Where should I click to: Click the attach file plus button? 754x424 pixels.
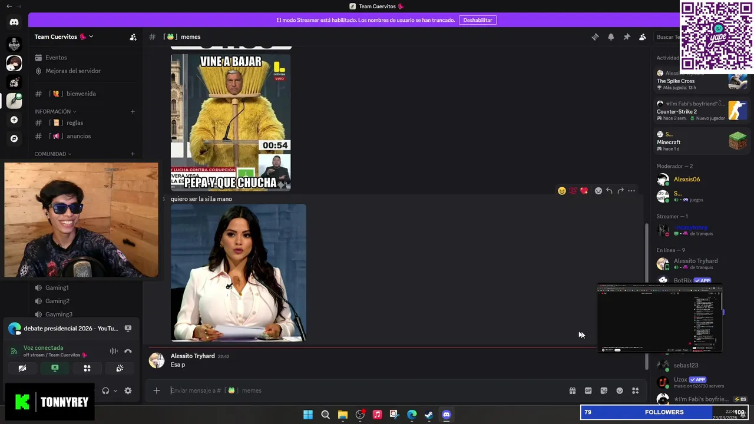click(157, 390)
